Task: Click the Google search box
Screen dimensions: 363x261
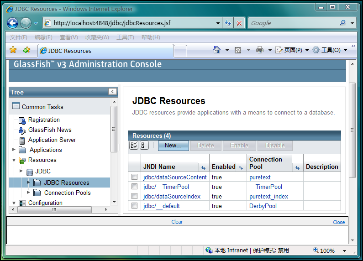Action: tap(293, 23)
